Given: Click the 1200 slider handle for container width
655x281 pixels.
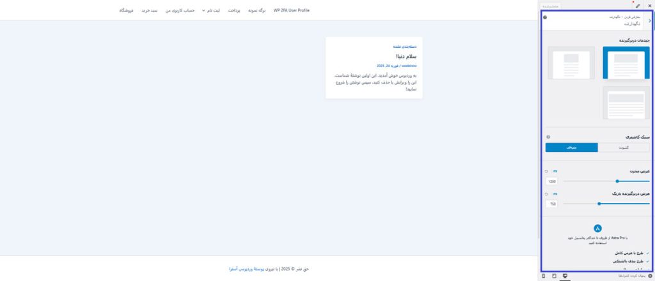Looking at the screenshot, I should (x=617, y=181).
